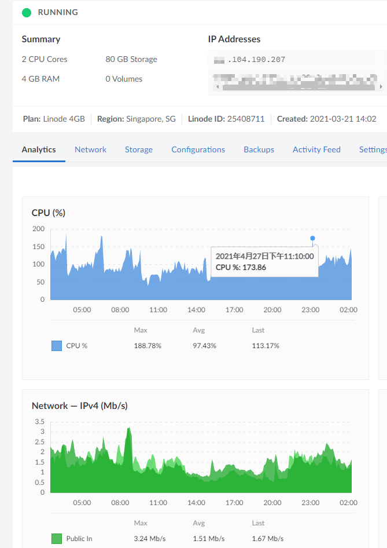View the Activity Feed tab
Image resolution: width=387 pixels, height=548 pixels.
(316, 149)
